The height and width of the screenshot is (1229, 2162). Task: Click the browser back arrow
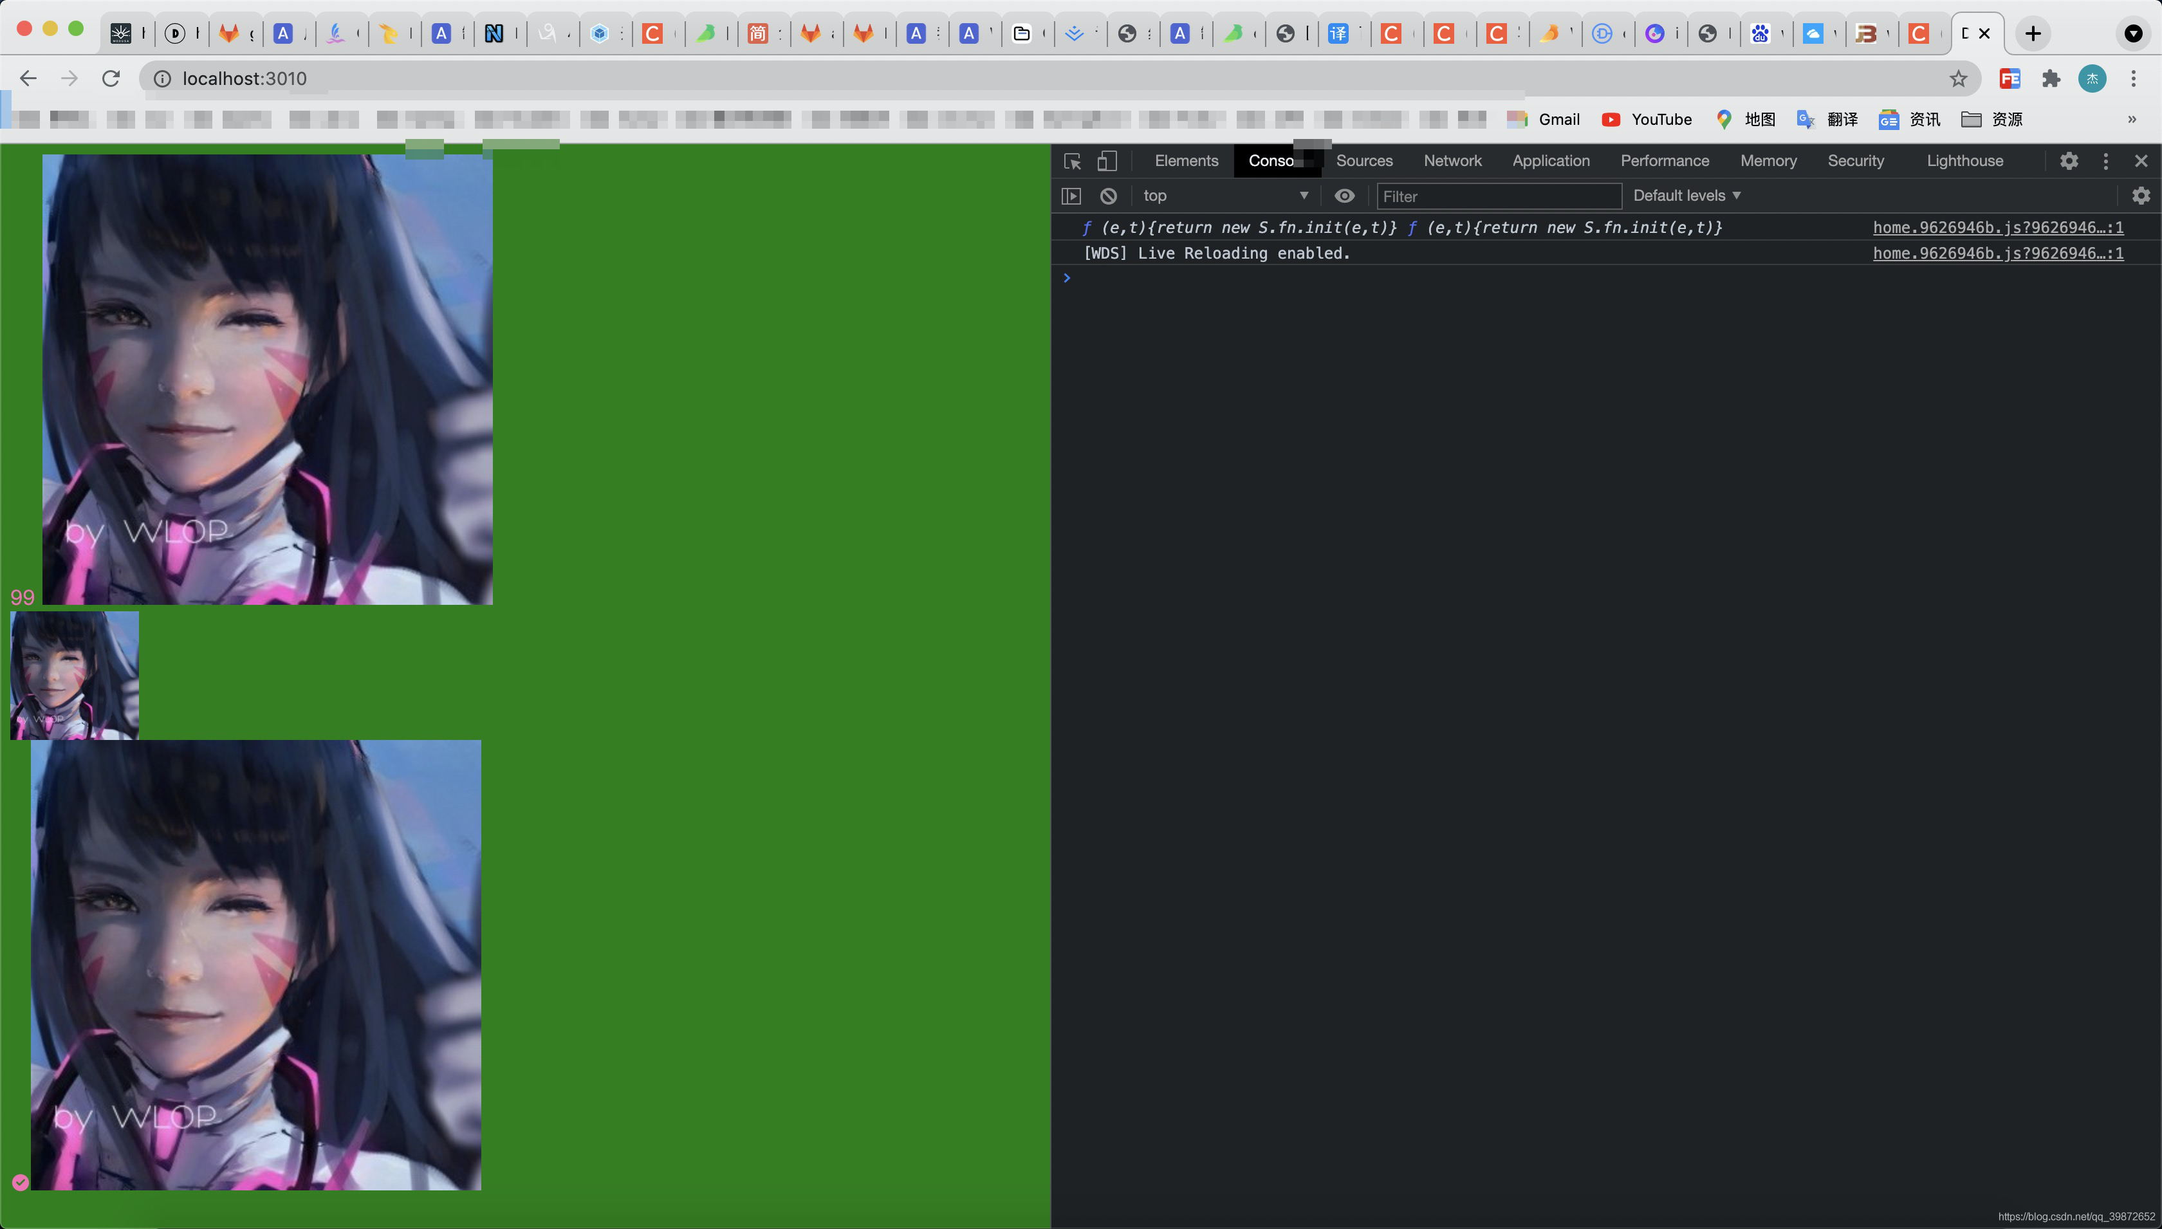28,79
